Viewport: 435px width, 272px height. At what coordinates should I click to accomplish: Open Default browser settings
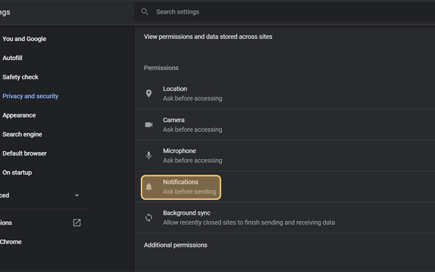24,153
